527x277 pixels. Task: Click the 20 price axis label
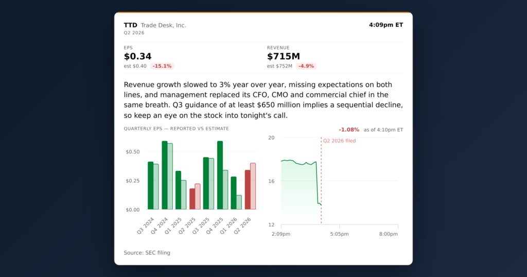[x=271, y=137]
